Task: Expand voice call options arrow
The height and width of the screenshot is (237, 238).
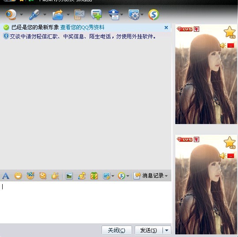Action: tap(45, 15)
